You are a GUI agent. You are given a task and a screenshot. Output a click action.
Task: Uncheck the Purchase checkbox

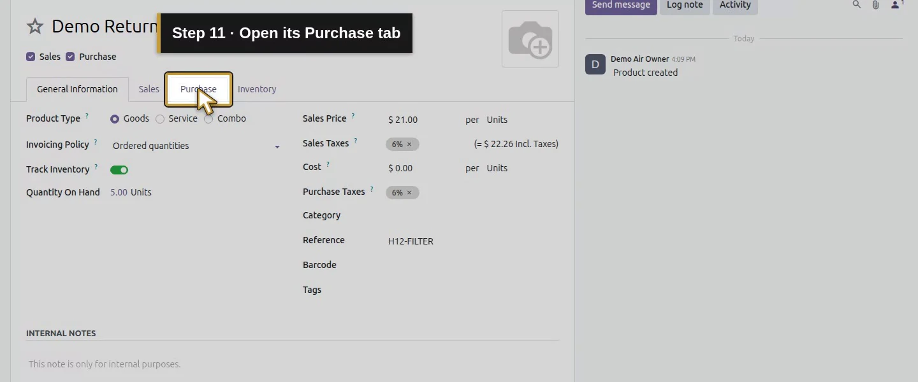[70, 57]
